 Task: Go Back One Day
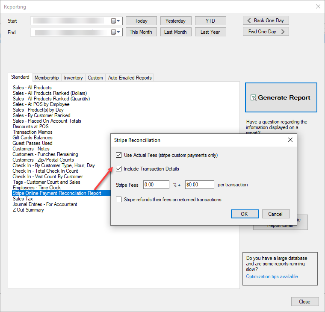click(266, 21)
